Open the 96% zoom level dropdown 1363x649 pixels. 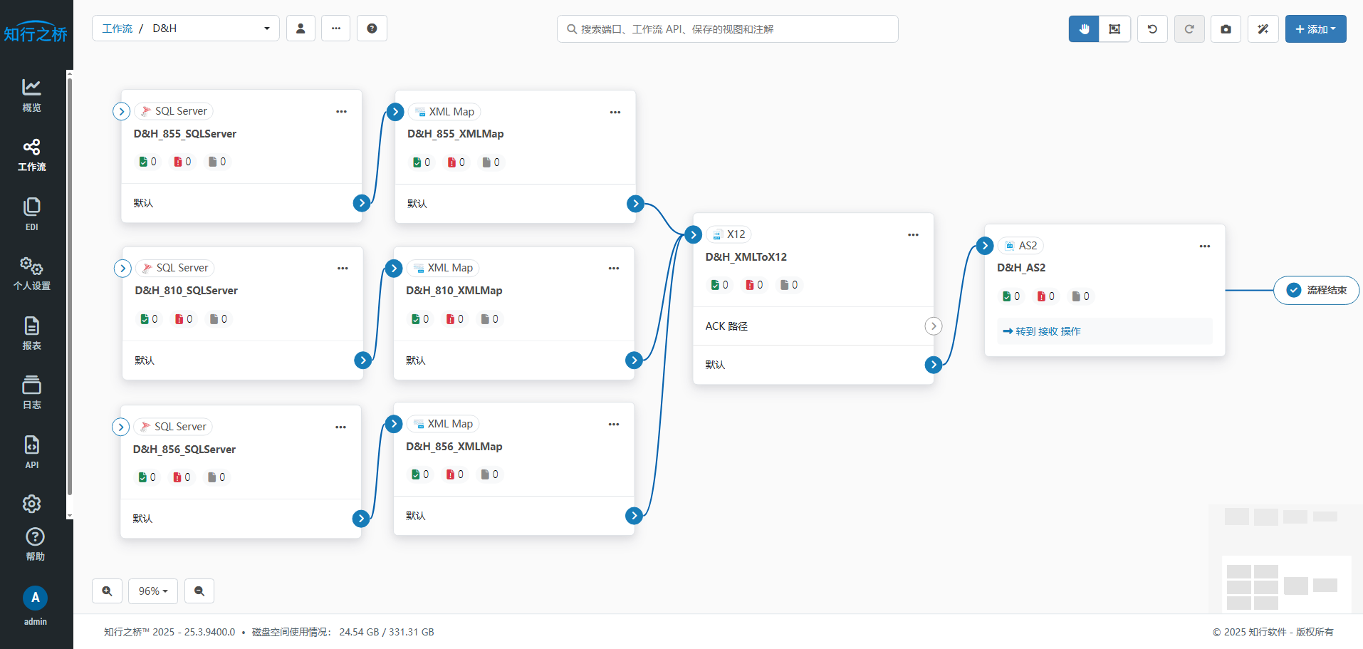point(153,591)
